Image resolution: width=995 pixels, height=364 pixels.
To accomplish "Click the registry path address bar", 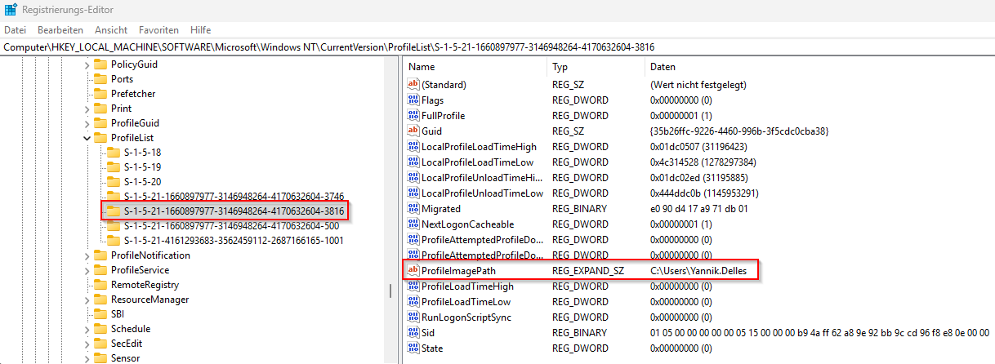I will tap(497, 47).
